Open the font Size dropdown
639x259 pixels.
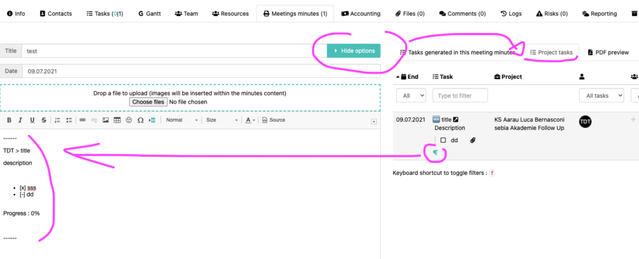(221, 120)
